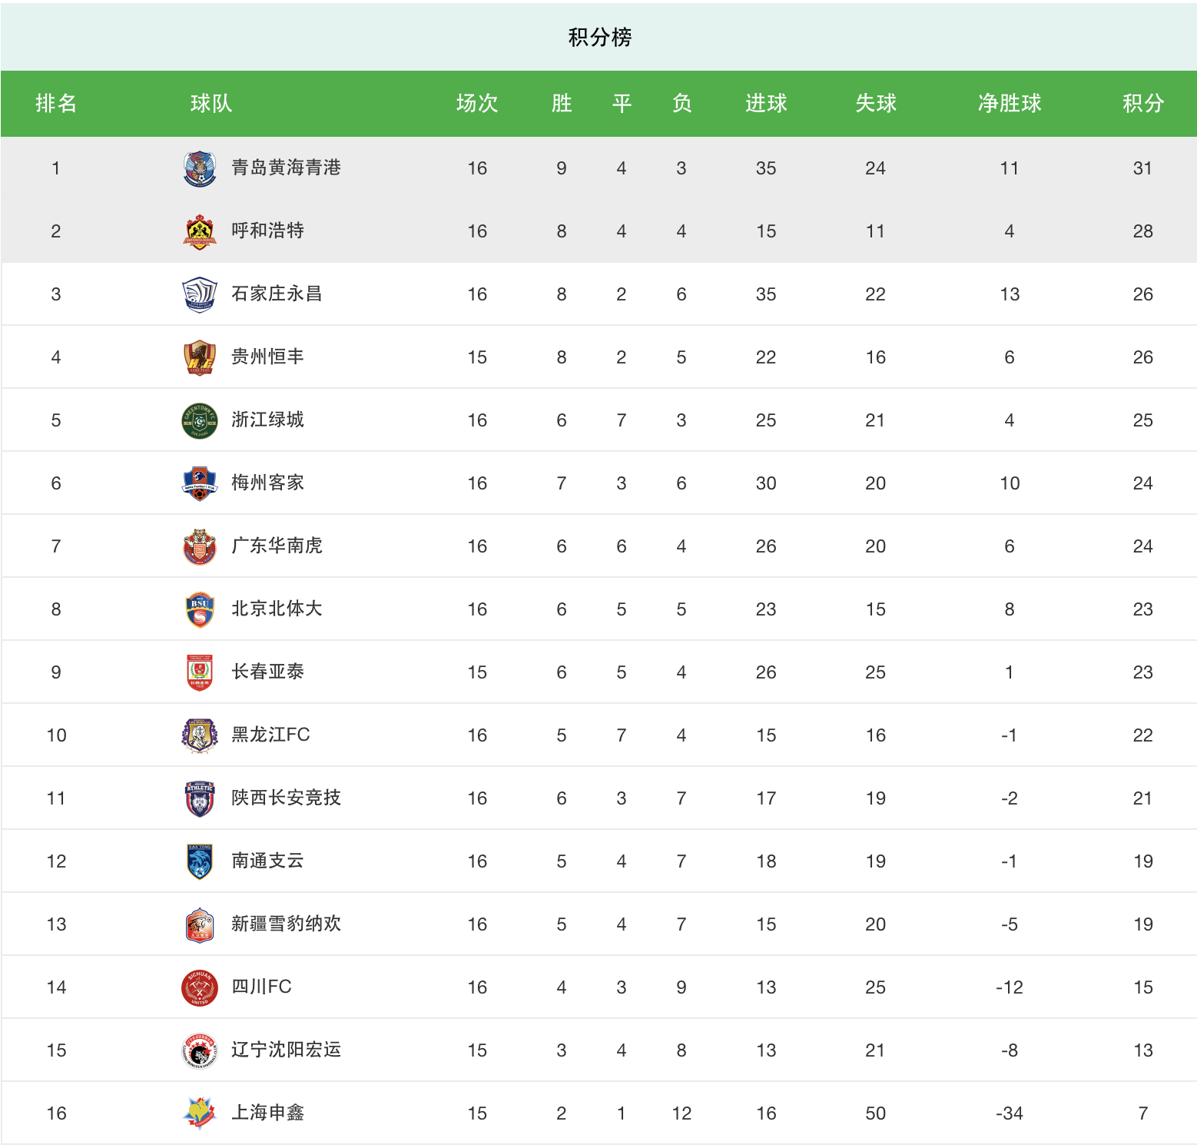Click the 北京北体大 BSU crest

point(200,610)
